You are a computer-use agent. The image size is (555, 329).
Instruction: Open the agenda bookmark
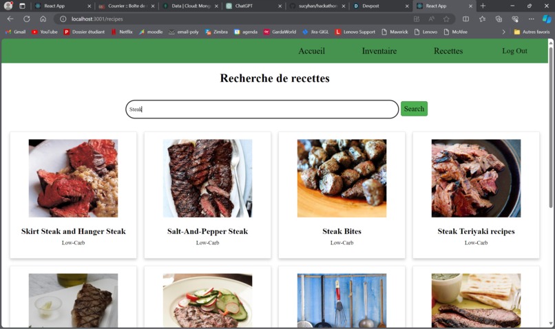[246, 32]
